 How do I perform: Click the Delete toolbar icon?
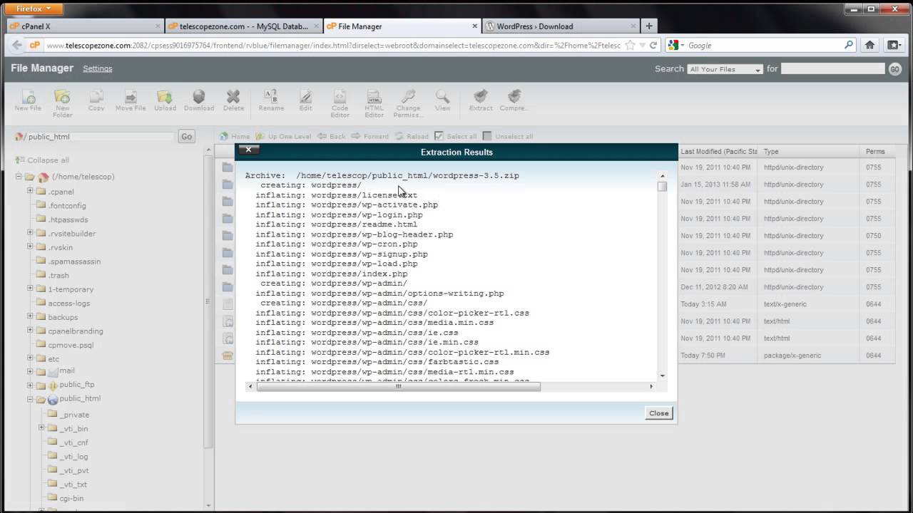click(x=233, y=100)
